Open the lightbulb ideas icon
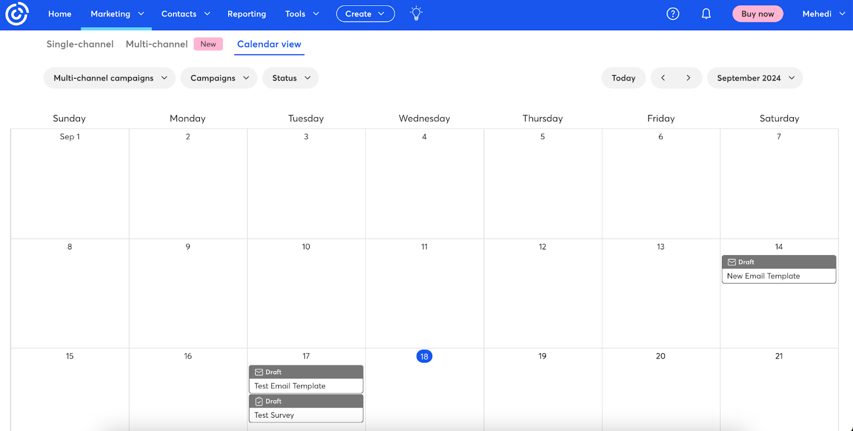The image size is (853, 431). click(x=416, y=14)
